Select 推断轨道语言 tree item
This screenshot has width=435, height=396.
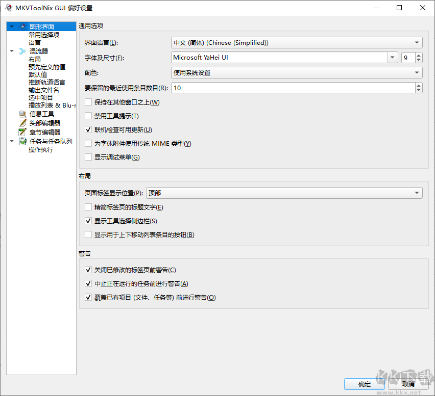47,82
